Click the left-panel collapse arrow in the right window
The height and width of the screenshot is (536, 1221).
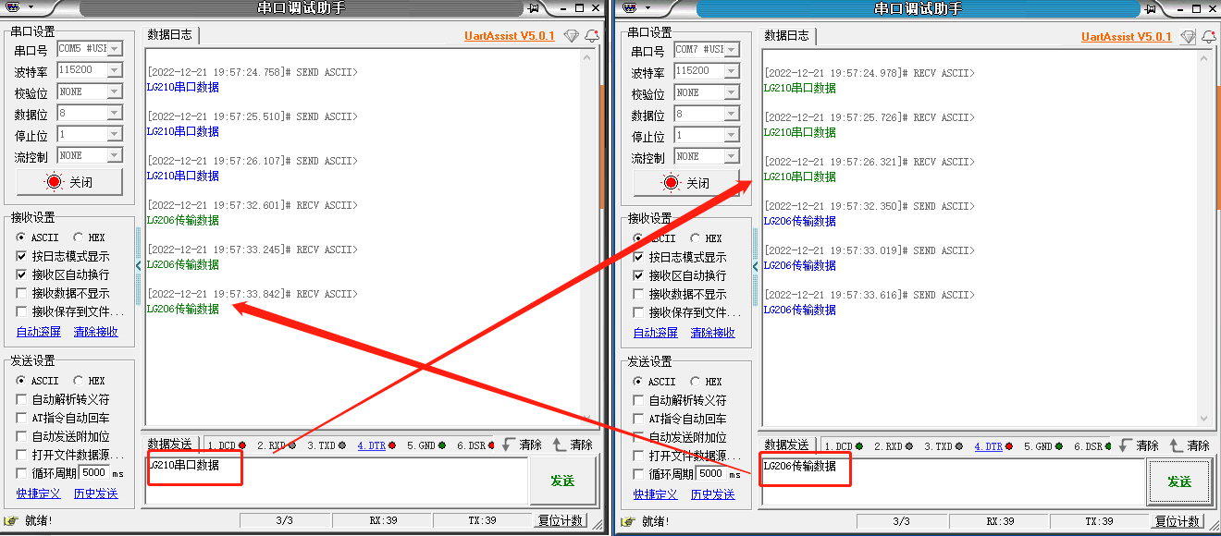point(756,266)
